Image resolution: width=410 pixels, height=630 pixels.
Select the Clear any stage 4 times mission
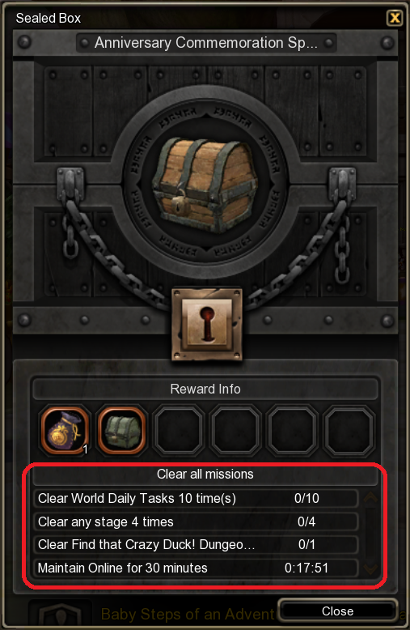pyautogui.click(x=196, y=521)
